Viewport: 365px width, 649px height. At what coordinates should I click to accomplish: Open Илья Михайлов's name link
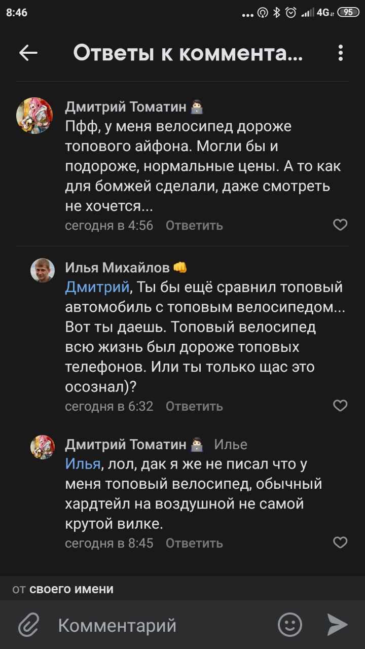pyautogui.click(x=118, y=267)
